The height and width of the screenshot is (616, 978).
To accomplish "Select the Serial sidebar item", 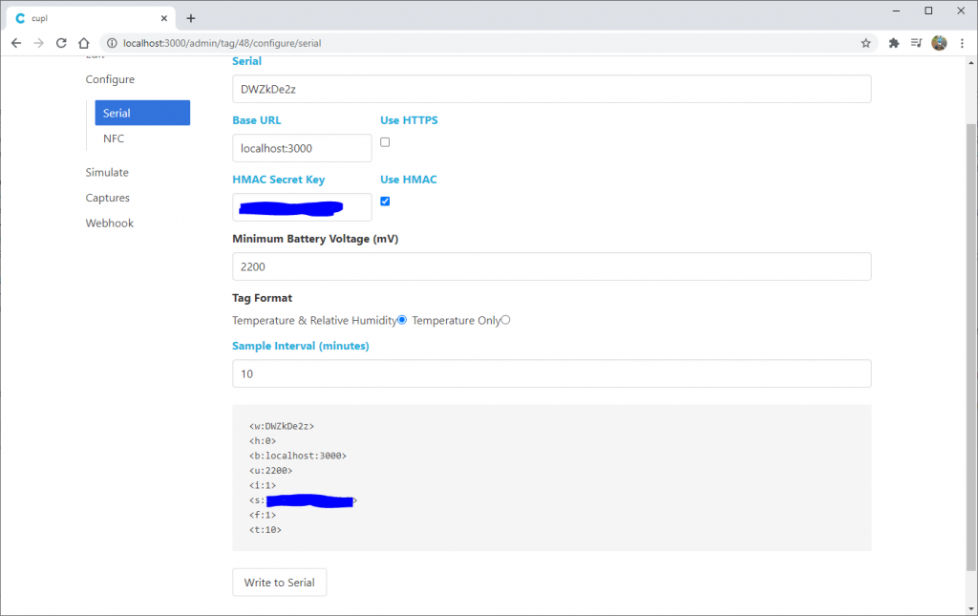I will point(142,113).
